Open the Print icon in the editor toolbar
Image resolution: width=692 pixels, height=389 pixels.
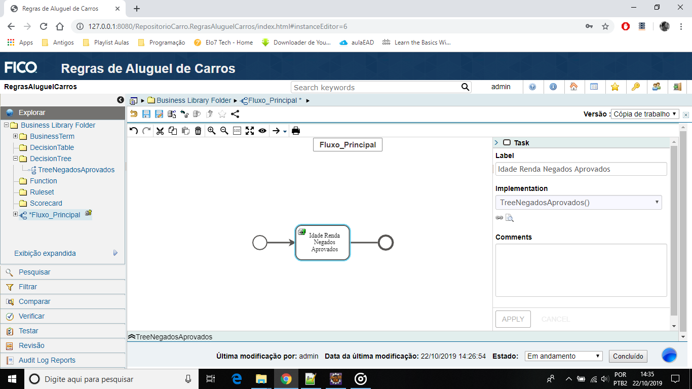pos(296,131)
